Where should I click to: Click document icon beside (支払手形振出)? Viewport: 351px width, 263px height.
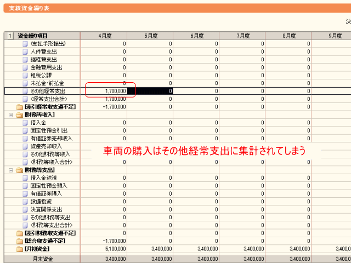(25, 44)
